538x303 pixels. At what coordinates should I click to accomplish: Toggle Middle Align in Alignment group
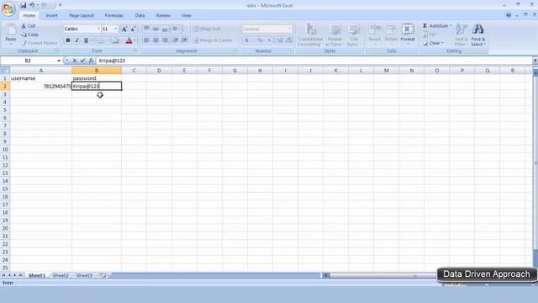pyautogui.click(x=156, y=29)
